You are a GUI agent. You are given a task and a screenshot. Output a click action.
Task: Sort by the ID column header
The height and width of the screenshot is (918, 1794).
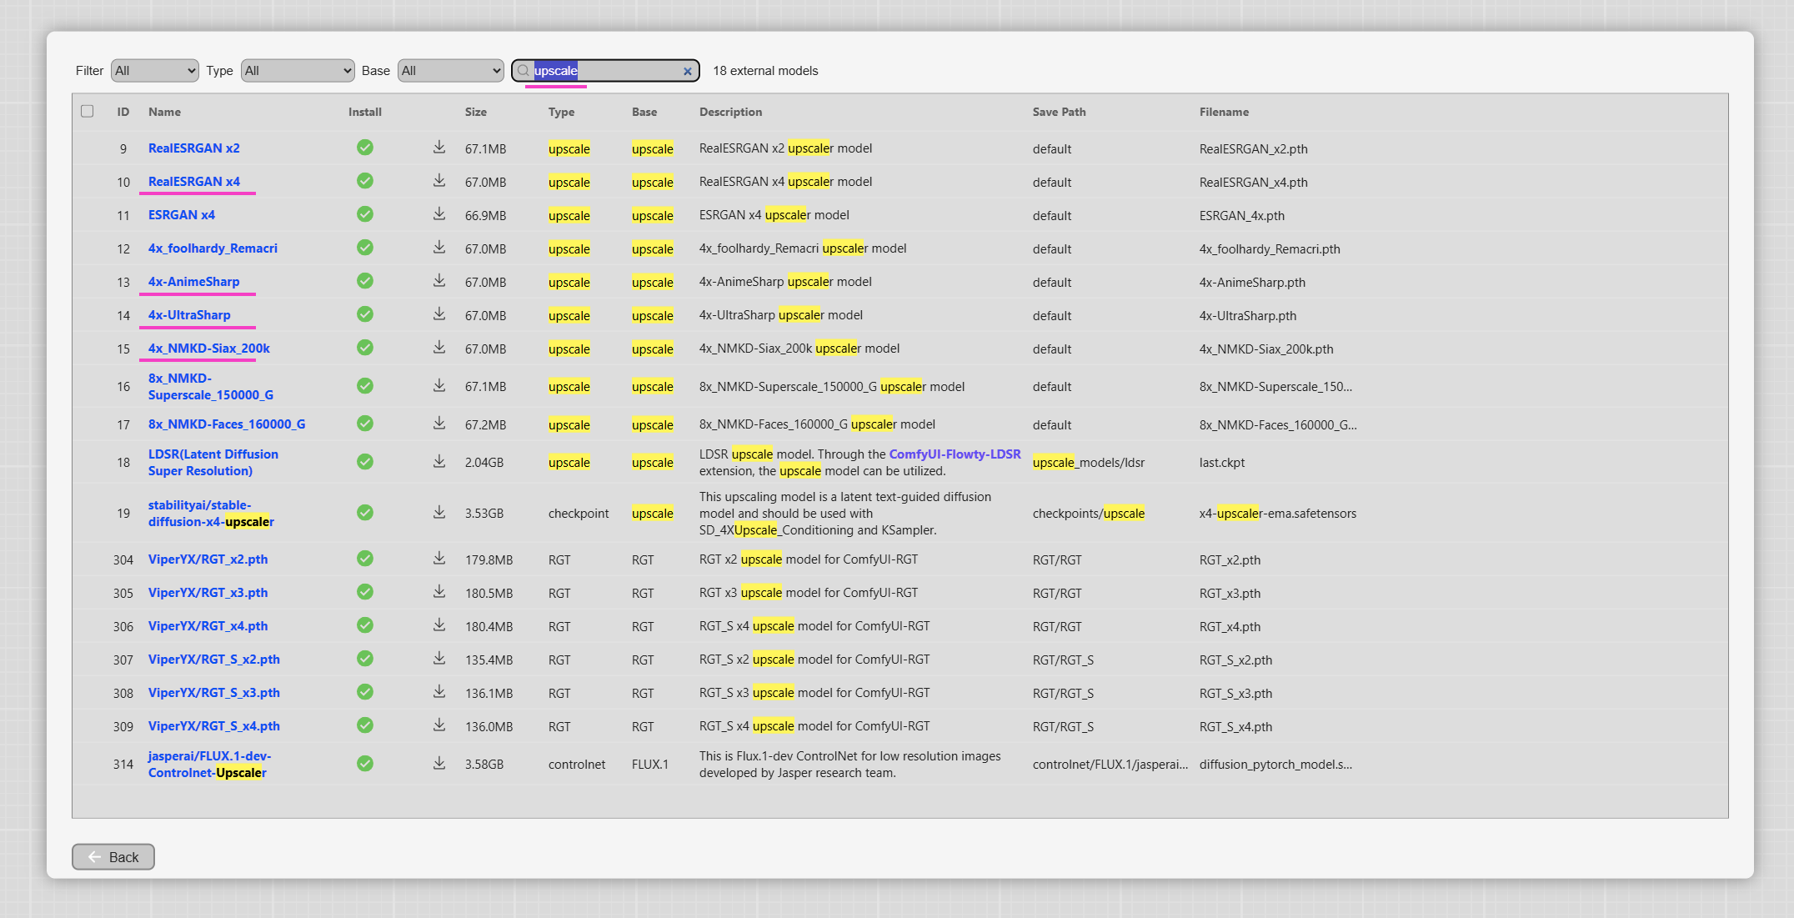tap(123, 112)
